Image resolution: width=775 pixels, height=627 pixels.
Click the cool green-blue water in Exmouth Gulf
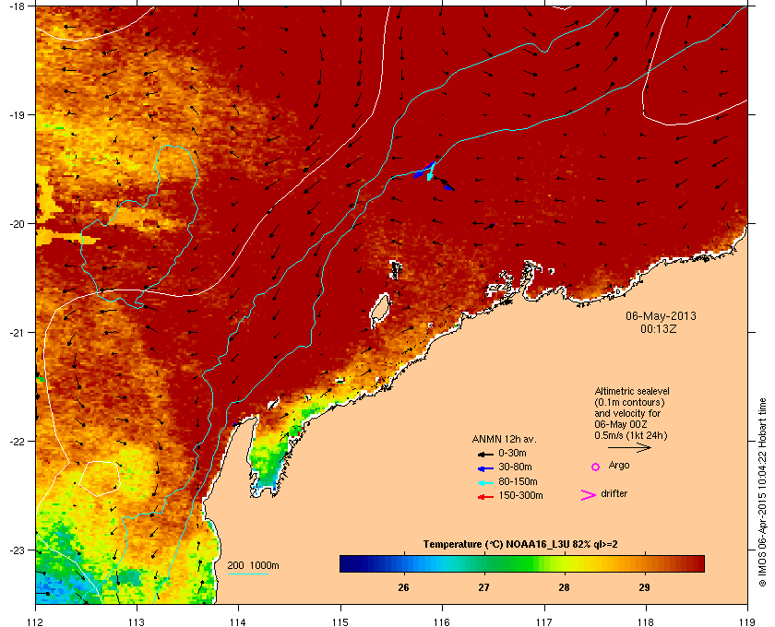(x=267, y=465)
